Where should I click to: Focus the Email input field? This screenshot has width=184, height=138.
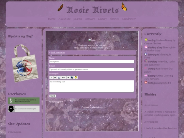point(92,70)
